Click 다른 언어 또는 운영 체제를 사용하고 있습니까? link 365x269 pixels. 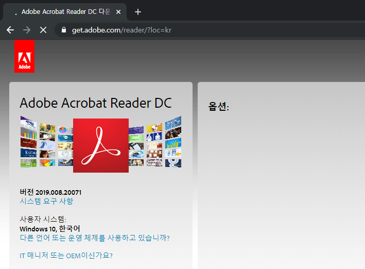(x=95, y=238)
